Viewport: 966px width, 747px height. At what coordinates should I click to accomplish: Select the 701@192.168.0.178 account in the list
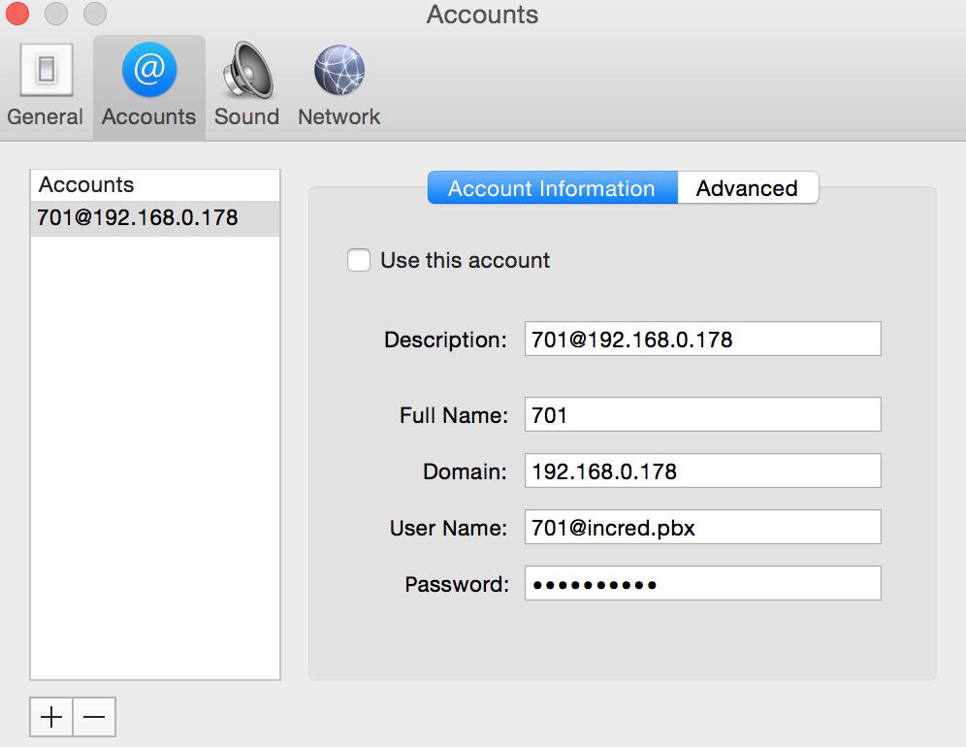[155, 217]
